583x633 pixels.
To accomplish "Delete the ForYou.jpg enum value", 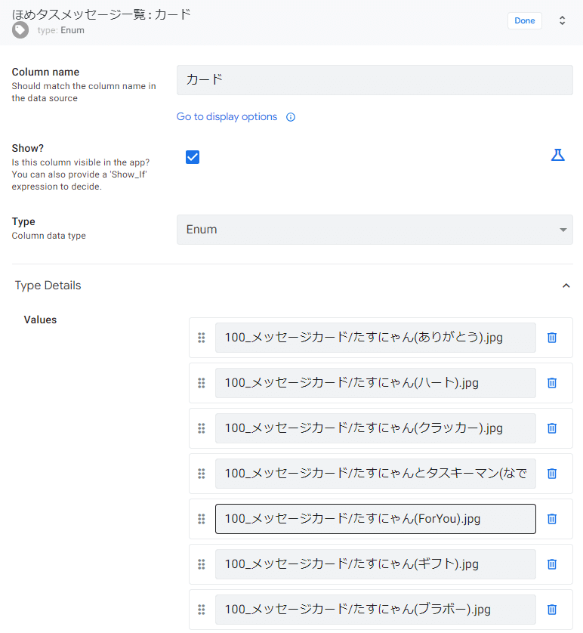I will click(x=552, y=519).
